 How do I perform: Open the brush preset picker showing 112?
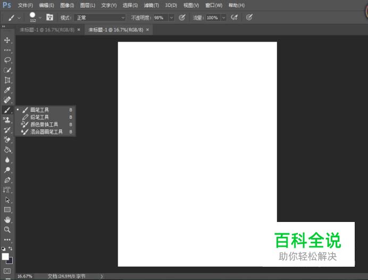click(x=32, y=17)
